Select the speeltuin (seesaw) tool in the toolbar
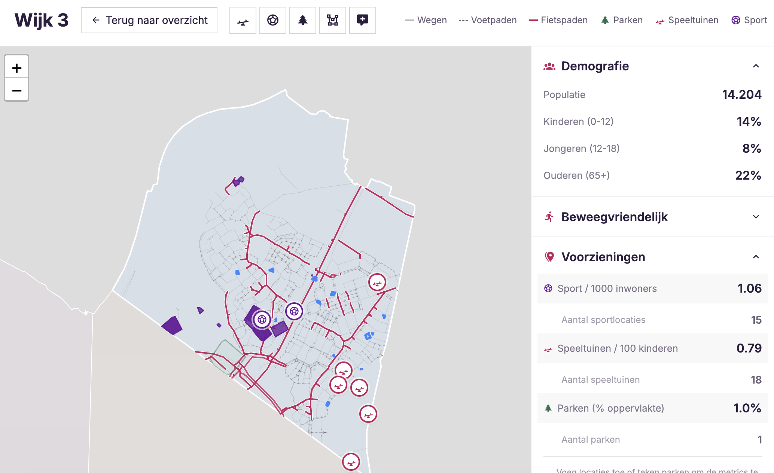Screen dimensions: 774x473 click(x=243, y=20)
